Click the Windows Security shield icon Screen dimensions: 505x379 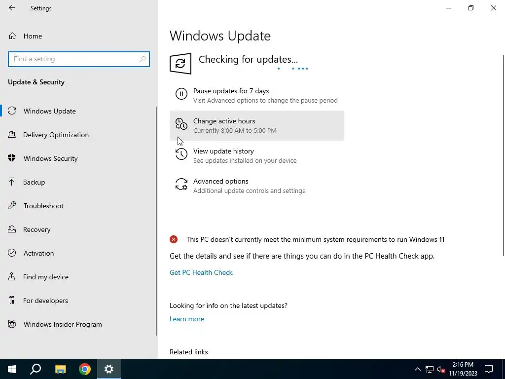[12, 158]
